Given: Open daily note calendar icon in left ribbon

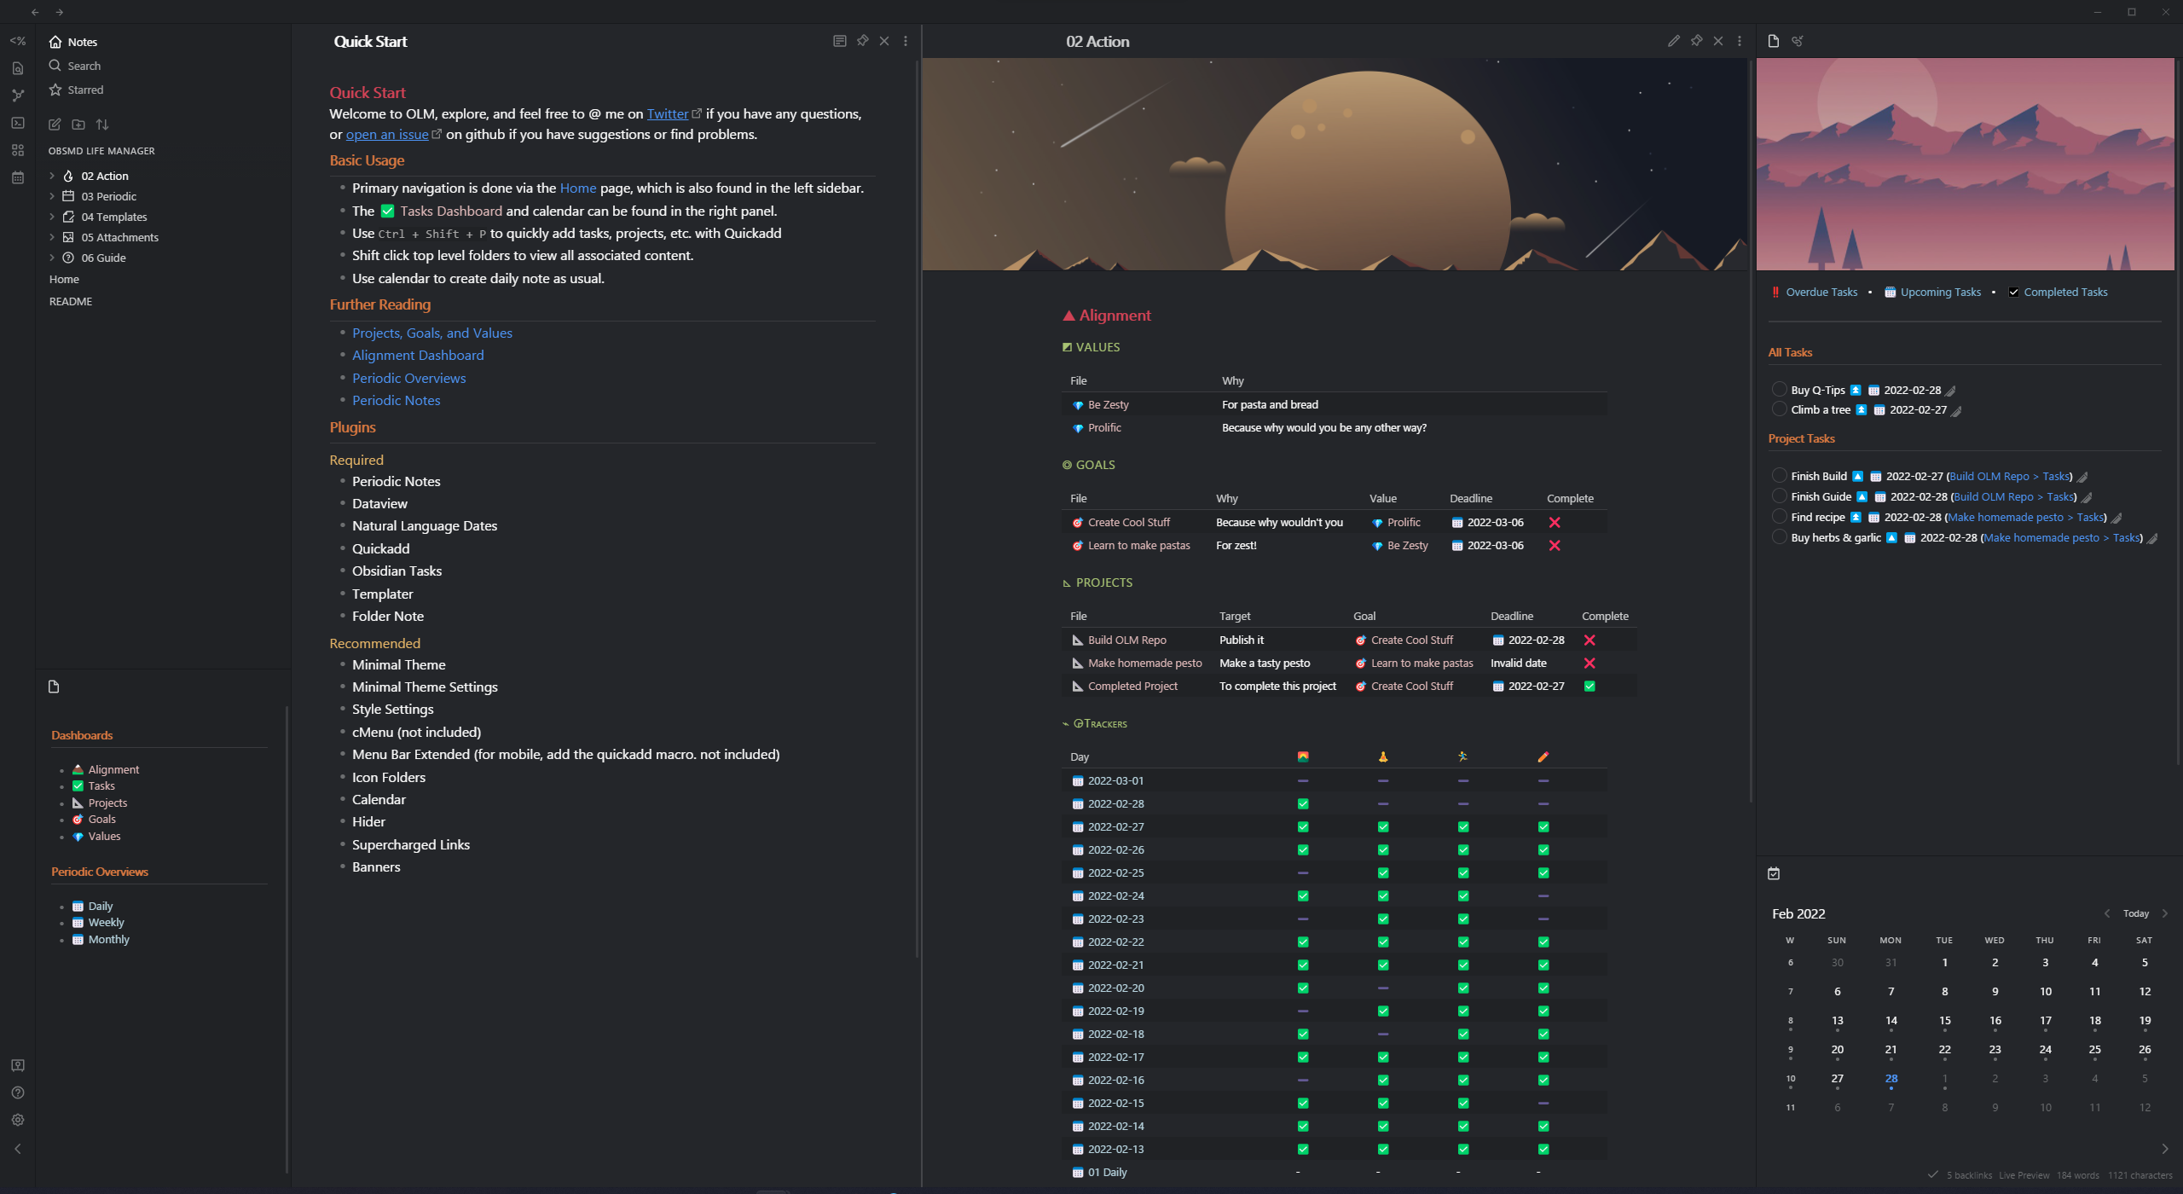Looking at the screenshot, I should (x=17, y=177).
